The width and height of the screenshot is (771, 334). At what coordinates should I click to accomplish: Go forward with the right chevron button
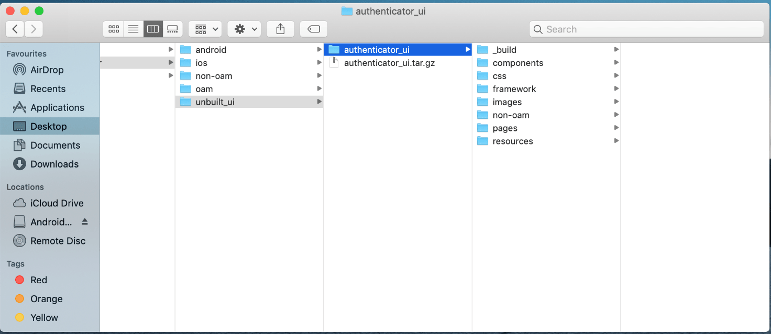tap(34, 29)
